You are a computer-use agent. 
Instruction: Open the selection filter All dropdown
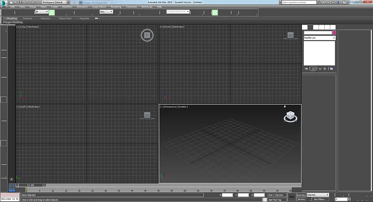point(42,12)
